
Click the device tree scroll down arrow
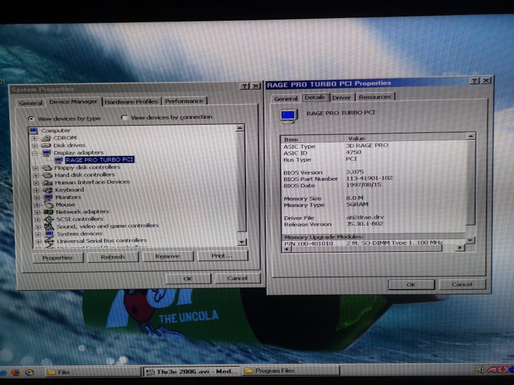[x=241, y=242]
